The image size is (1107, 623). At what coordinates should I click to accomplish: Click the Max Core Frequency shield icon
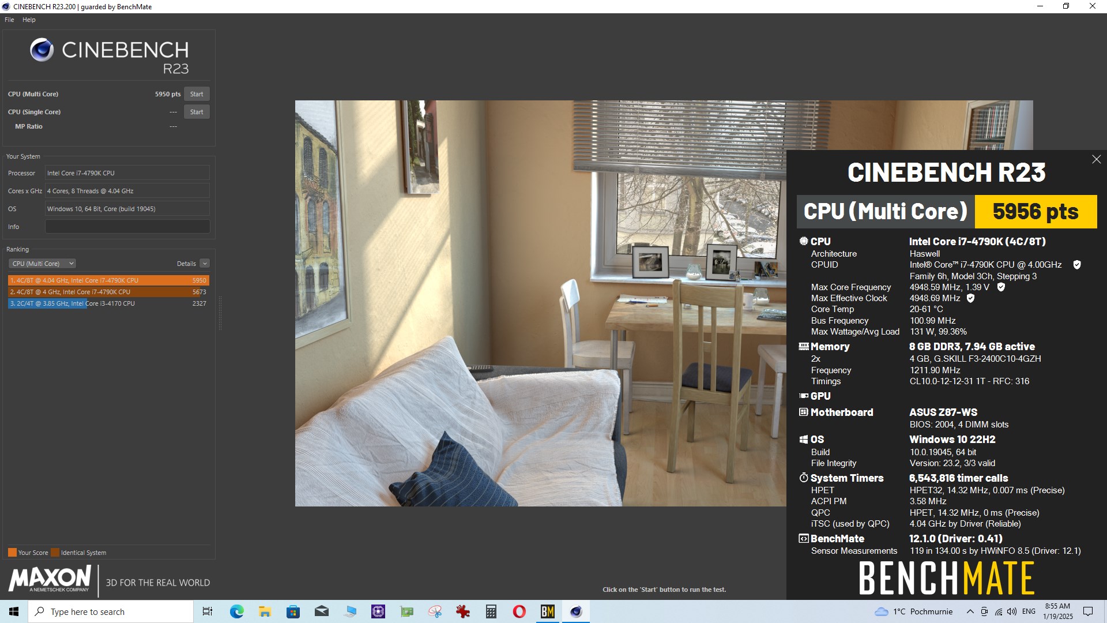1001,287
